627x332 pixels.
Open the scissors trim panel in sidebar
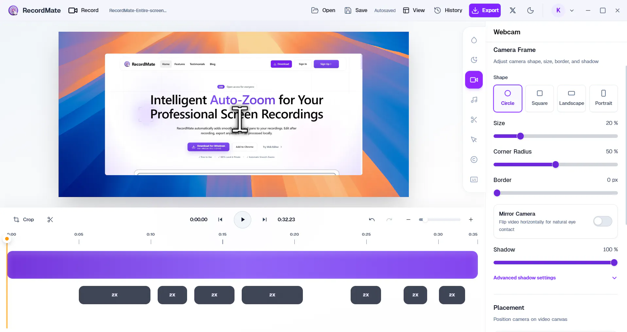pyautogui.click(x=474, y=120)
